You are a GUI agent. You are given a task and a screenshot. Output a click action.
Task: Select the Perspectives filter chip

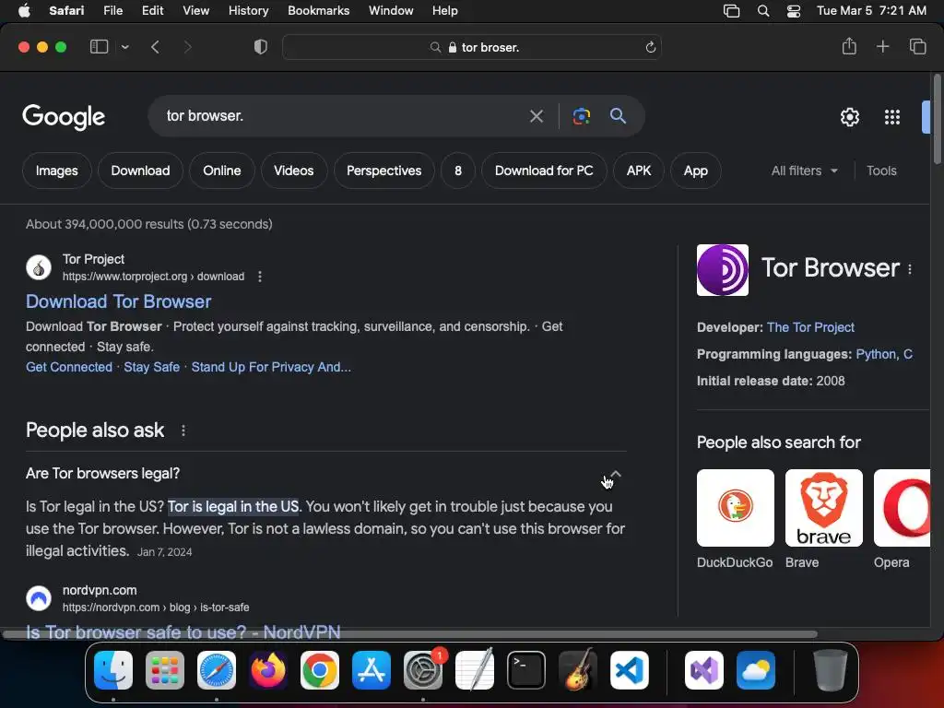click(384, 171)
